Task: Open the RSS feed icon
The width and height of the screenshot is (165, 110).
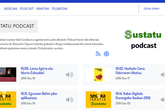Action: pyautogui.click(x=98, y=54)
